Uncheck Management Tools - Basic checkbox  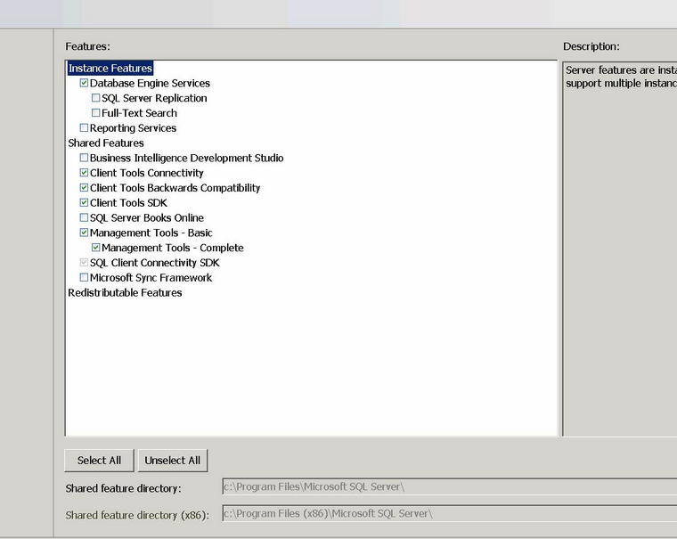(85, 233)
